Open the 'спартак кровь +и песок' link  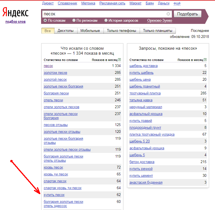pyautogui.click(x=62, y=188)
